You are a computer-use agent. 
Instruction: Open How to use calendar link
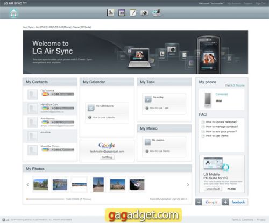[x=104, y=117]
